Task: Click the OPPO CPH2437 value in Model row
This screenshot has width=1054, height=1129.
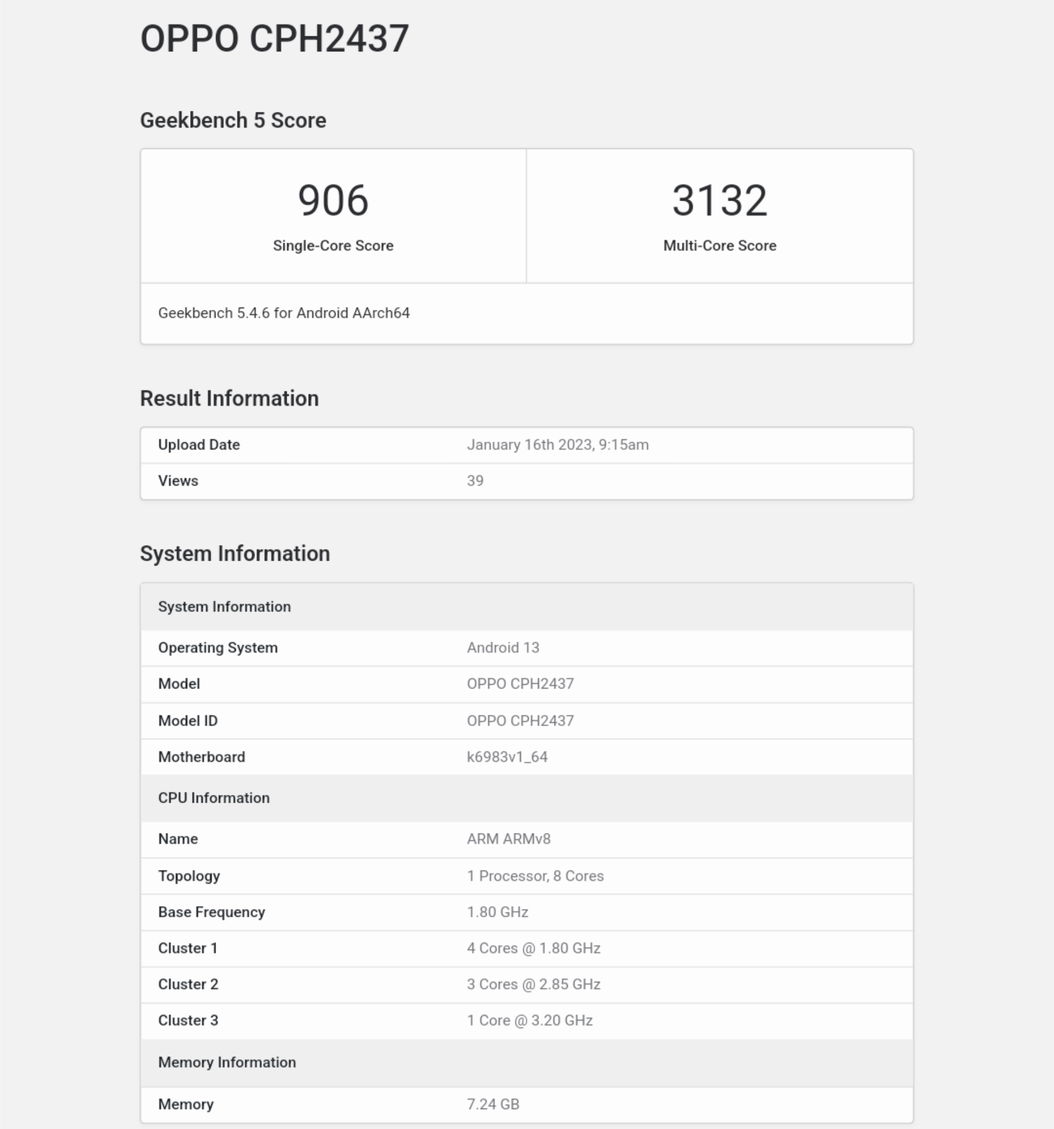Action: click(521, 684)
